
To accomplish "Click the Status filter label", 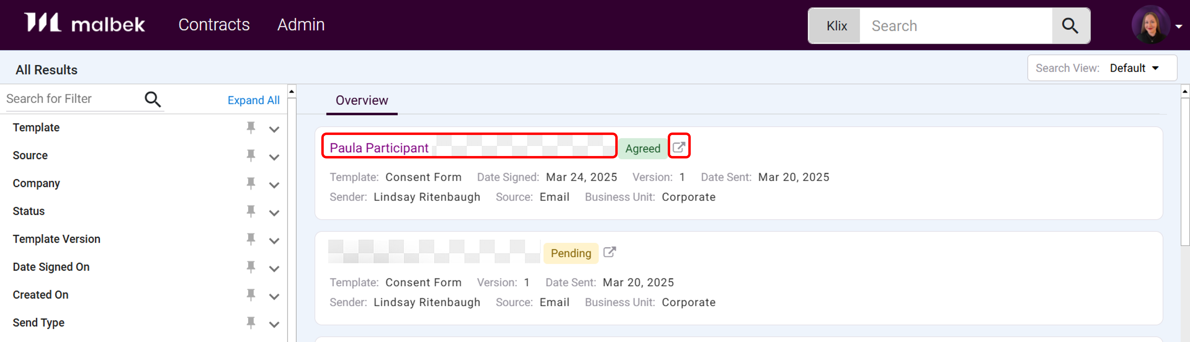I will 29,211.
